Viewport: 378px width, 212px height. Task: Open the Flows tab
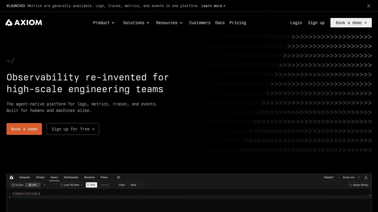(x=104, y=177)
